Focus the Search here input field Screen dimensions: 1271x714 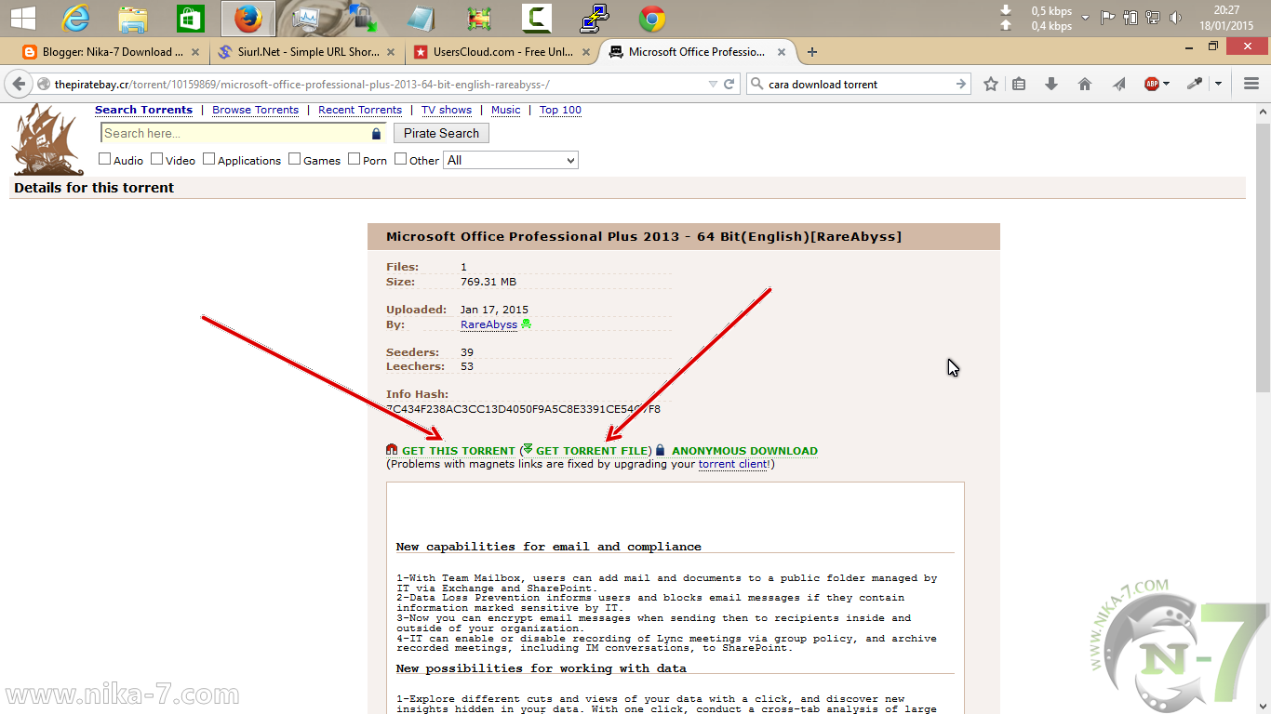click(x=242, y=133)
